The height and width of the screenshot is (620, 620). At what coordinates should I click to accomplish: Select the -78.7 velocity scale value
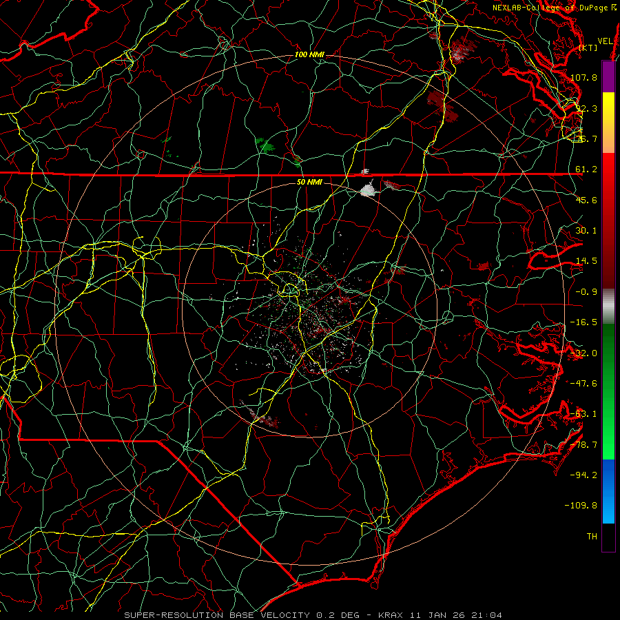point(583,445)
